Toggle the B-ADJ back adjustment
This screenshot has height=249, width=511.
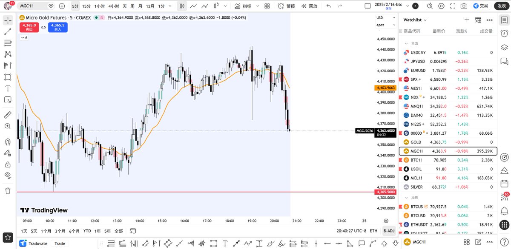point(388,231)
